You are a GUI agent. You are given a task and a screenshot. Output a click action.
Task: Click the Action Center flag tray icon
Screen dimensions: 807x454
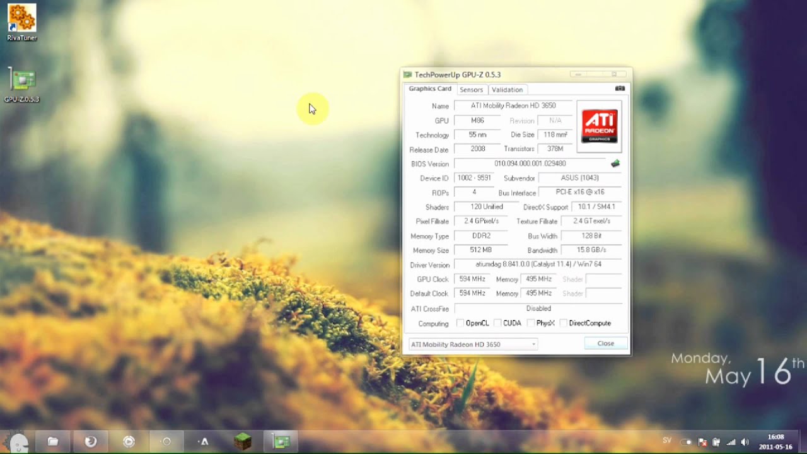coord(702,442)
